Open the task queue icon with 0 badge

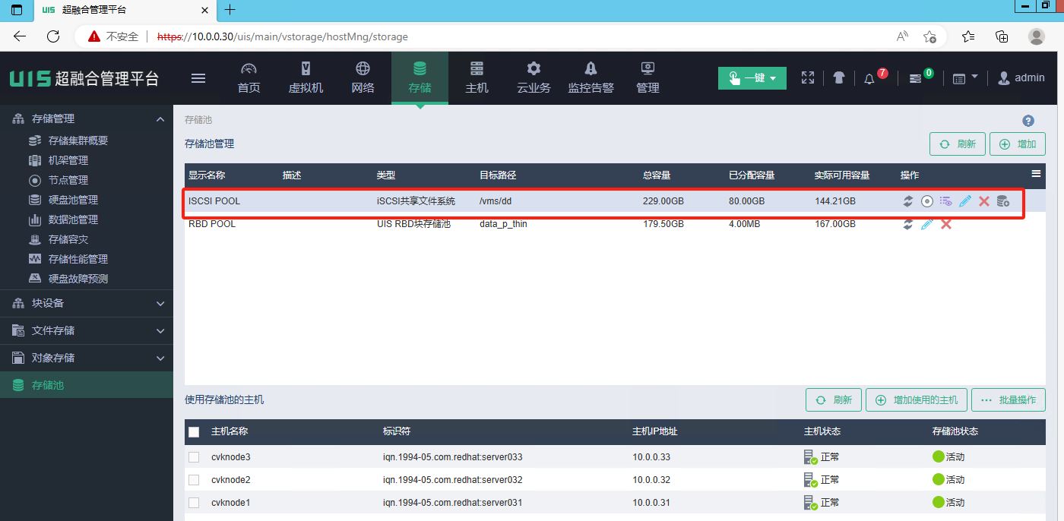pyautogui.click(x=916, y=78)
